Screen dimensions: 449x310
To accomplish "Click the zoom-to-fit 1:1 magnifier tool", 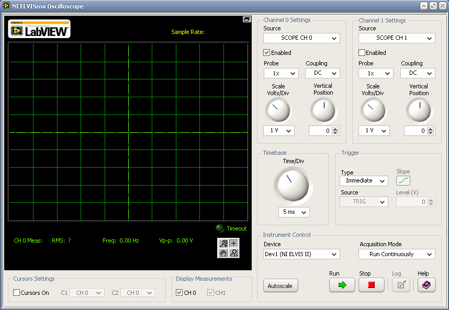I will point(234,253).
